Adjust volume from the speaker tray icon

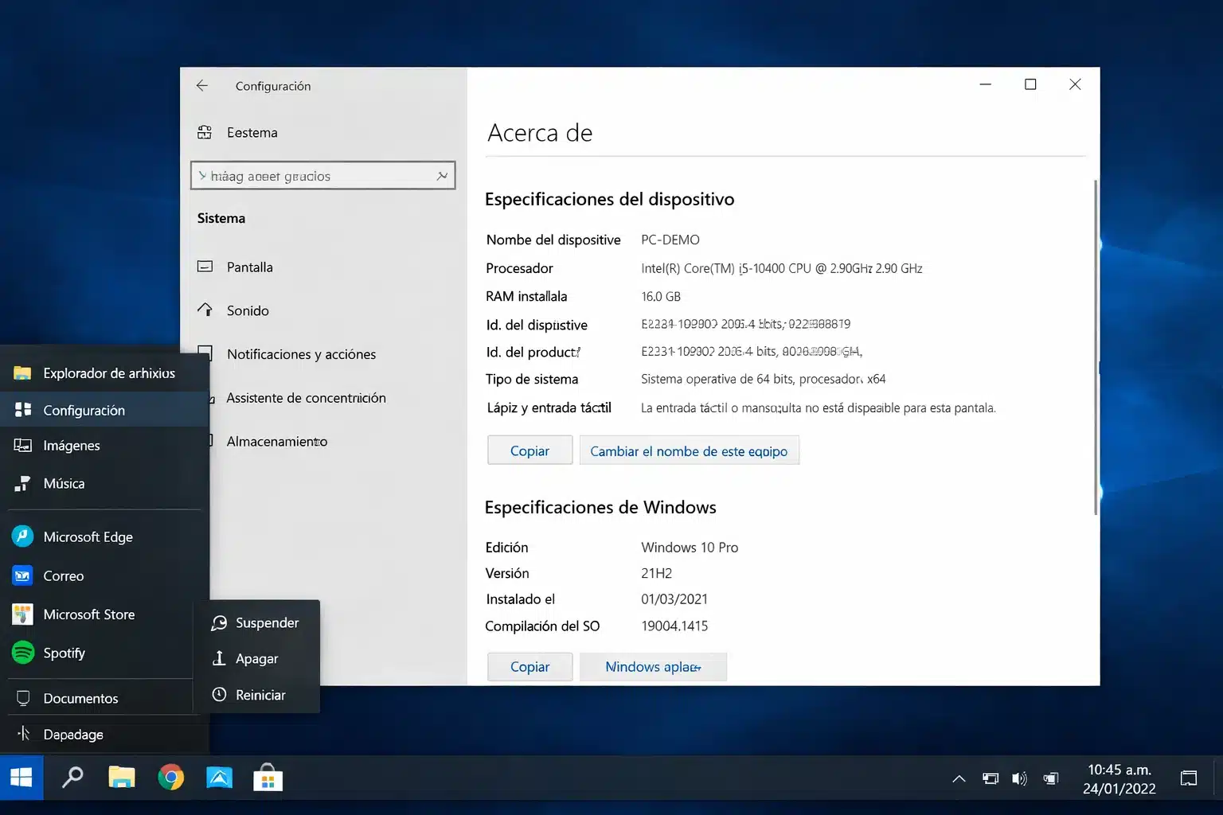pyautogui.click(x=1020, y=778)
